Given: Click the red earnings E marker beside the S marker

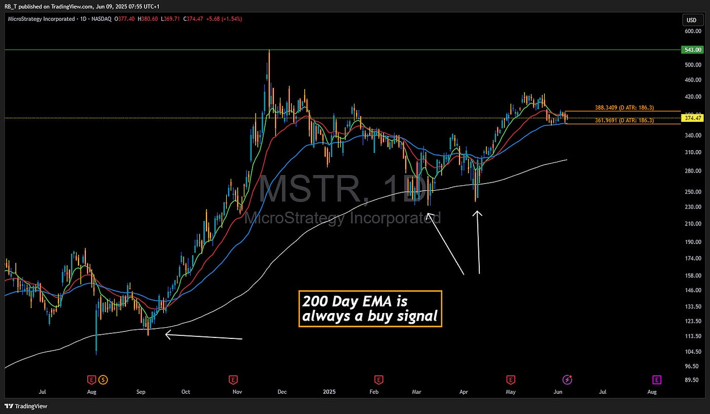Looking at the screenshot, I should [x=92, y=379].
